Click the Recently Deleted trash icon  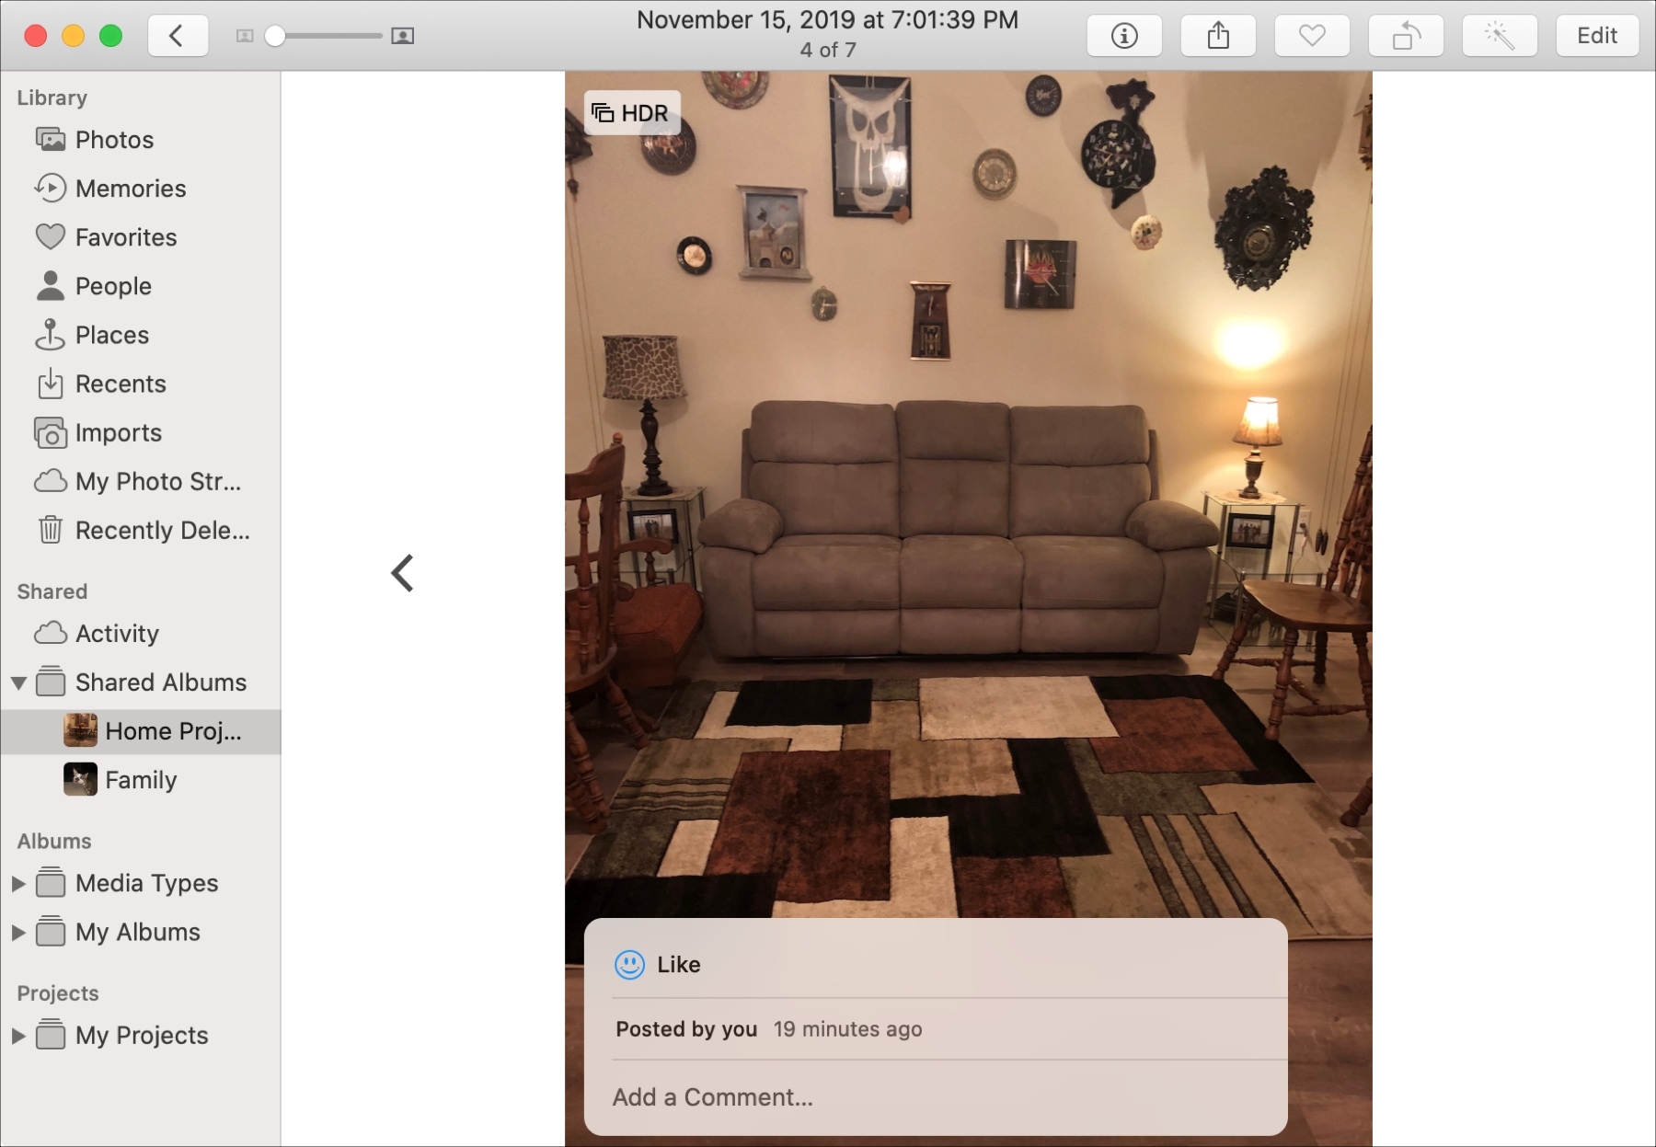point(51,530)
